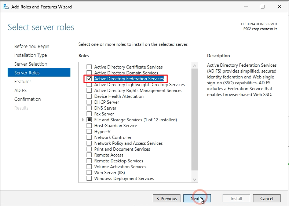
Task: Enable the Hyper-V role checkbox
Action: click(x=89, y=132)
